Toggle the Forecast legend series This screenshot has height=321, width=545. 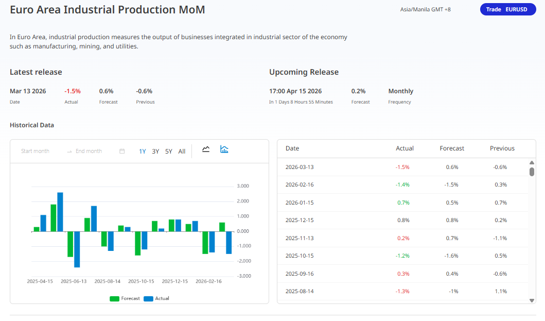point(125,298)
